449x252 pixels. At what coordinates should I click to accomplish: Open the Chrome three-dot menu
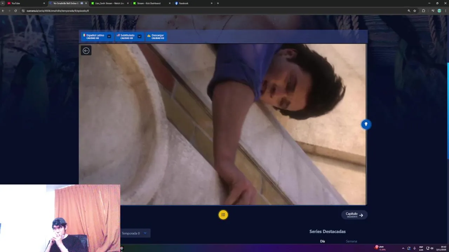(x=445, y=11)
